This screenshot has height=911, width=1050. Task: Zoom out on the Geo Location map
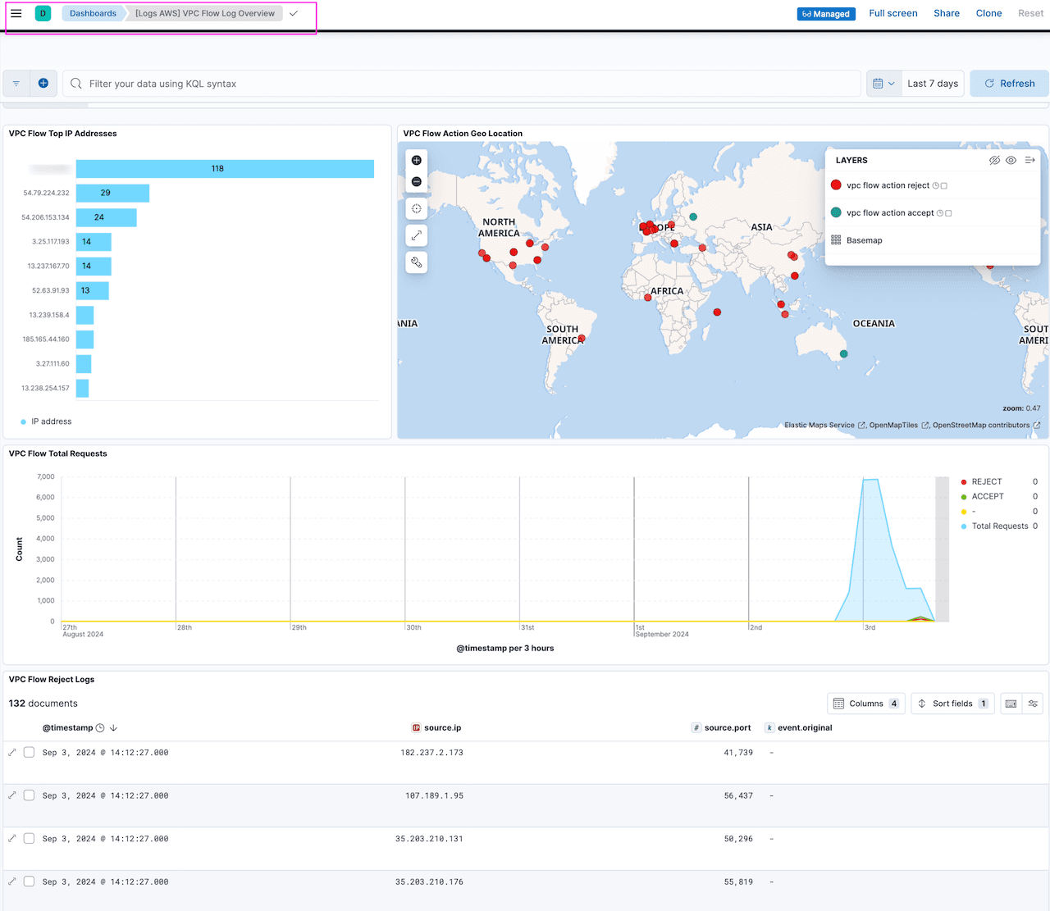pyautogui.click(x=416, y=181)
